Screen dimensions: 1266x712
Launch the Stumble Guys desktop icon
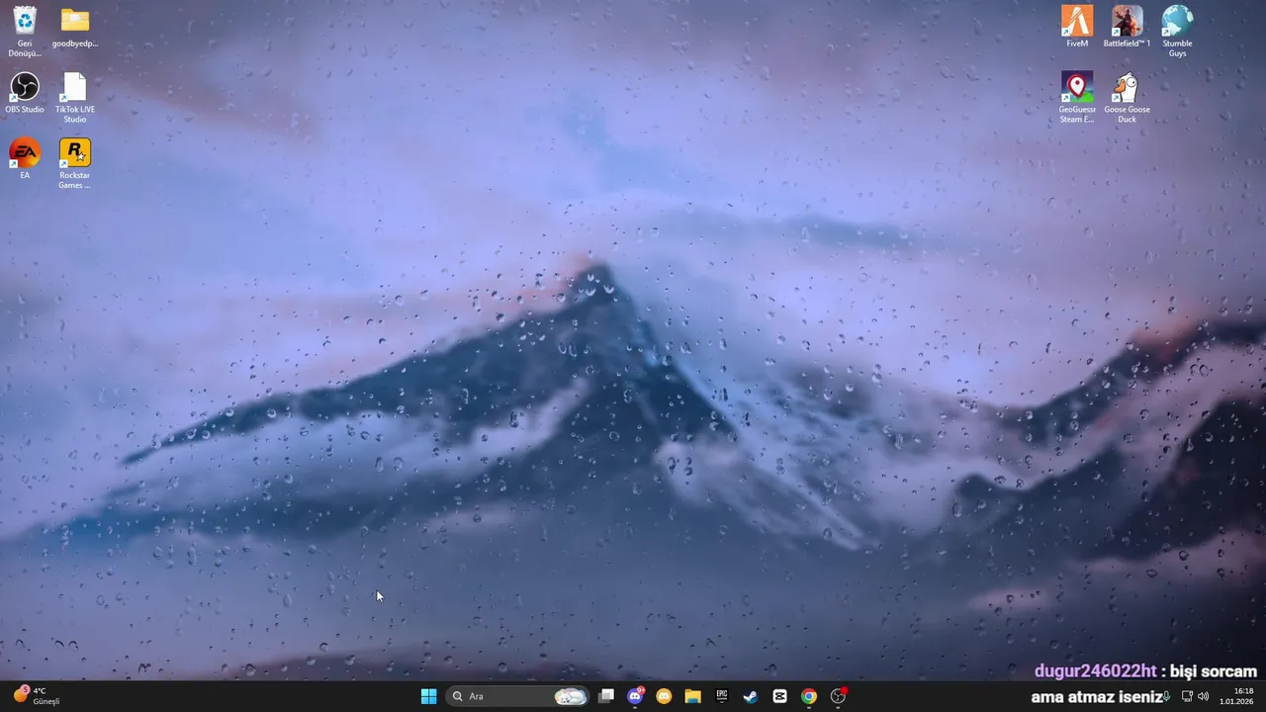point(1177,31)
